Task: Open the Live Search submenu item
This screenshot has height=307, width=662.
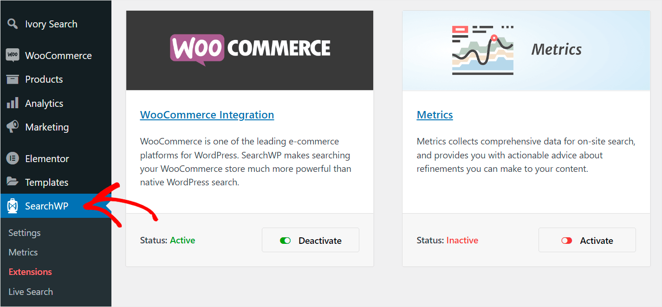Action: tap(31, 292)
